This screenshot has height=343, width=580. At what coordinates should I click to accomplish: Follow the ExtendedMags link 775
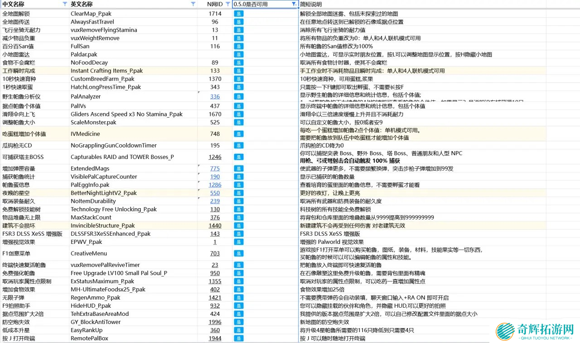pyautogui.click(x=215, y=168)
